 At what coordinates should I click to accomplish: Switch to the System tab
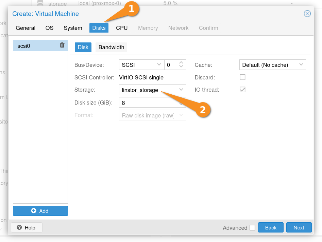[x=73, y=28]
